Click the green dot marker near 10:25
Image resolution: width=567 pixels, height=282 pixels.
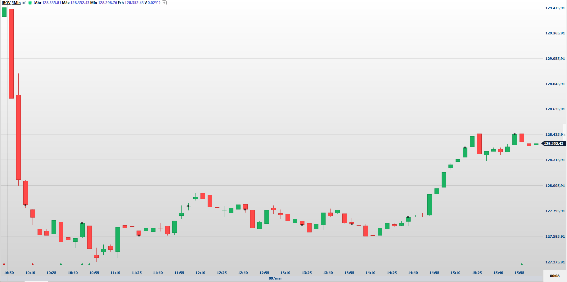point(61,264)
